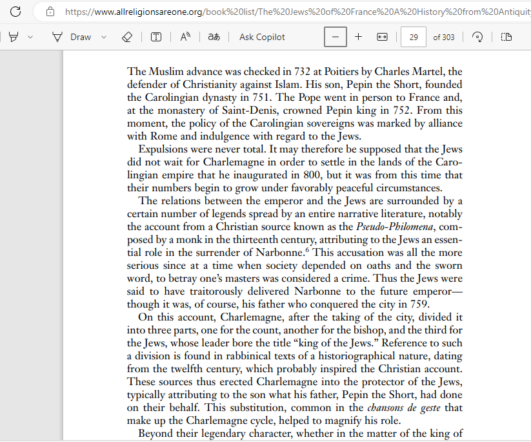531x442 pixels.
Task: Start Read aloud
Action: pyautogui.click(x=185, y=37)
